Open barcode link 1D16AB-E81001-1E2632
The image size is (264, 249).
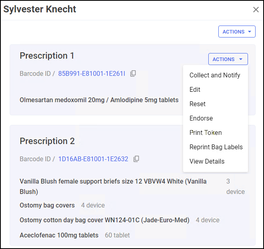click(x=93, y=159)
